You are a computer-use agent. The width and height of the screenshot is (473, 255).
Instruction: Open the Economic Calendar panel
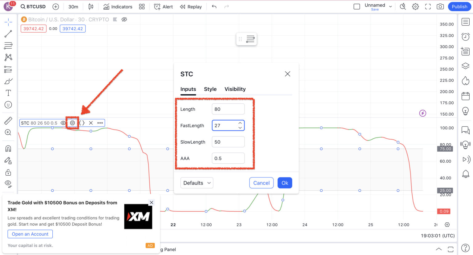tap(465, 96)
